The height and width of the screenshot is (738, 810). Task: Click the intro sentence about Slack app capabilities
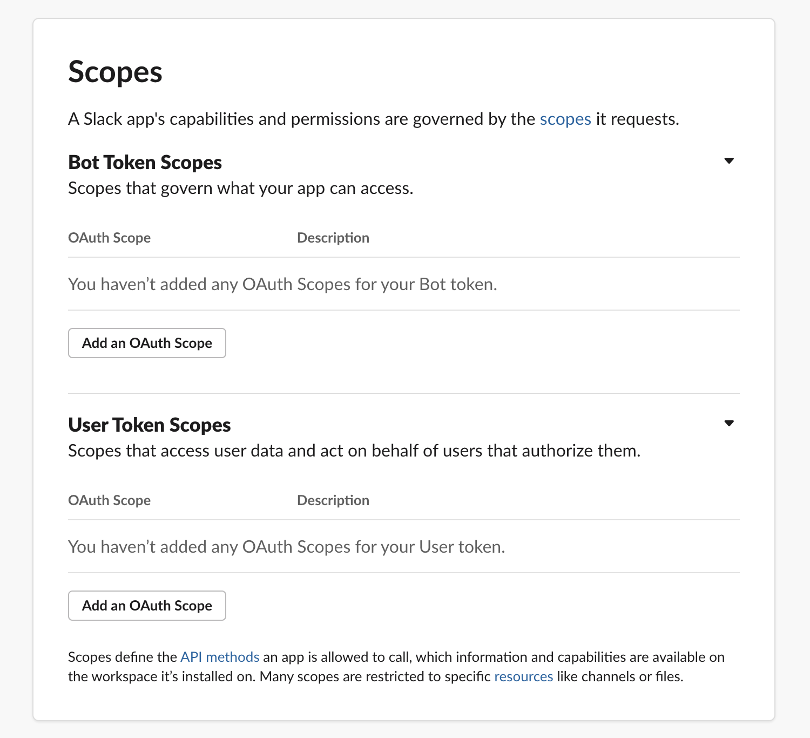tap(302, 119)
